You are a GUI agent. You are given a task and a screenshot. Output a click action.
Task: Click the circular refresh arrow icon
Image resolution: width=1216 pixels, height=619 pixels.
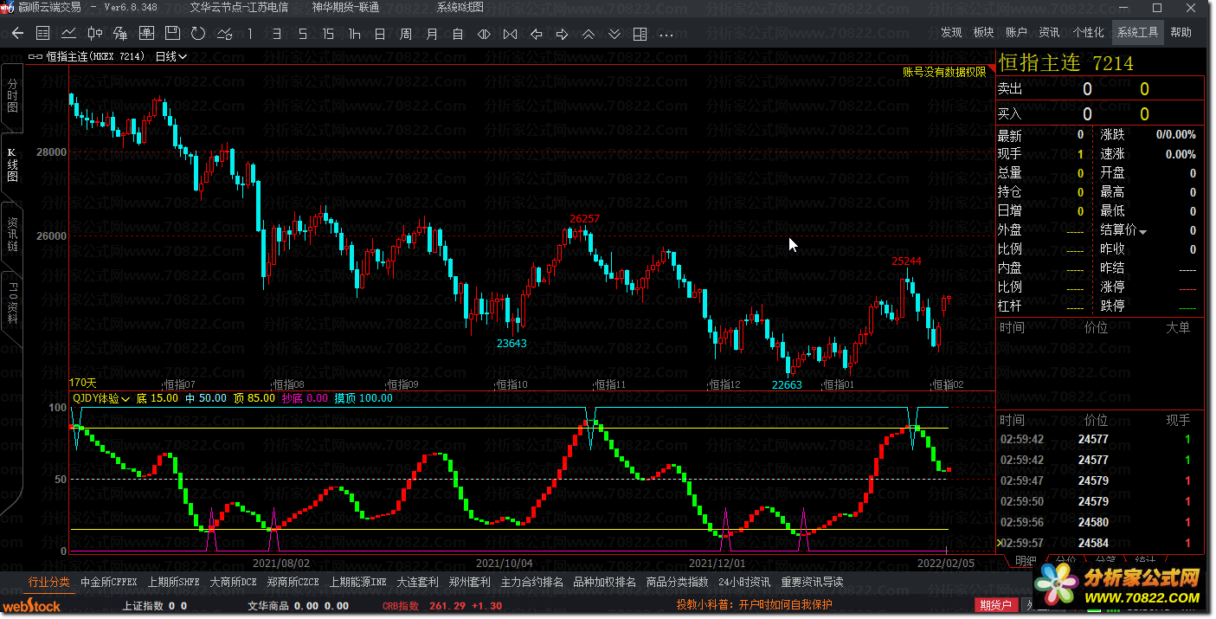coord(198,34)
